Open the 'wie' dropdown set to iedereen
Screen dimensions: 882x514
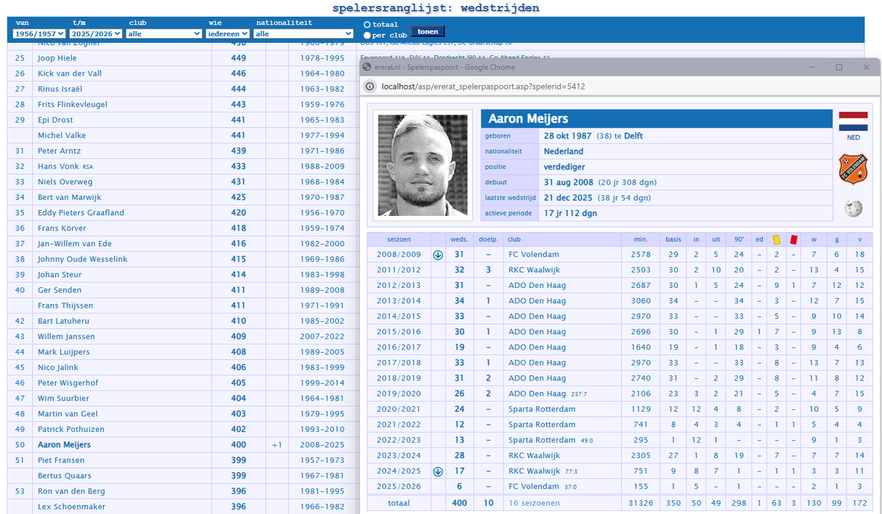tap(228, 34)
